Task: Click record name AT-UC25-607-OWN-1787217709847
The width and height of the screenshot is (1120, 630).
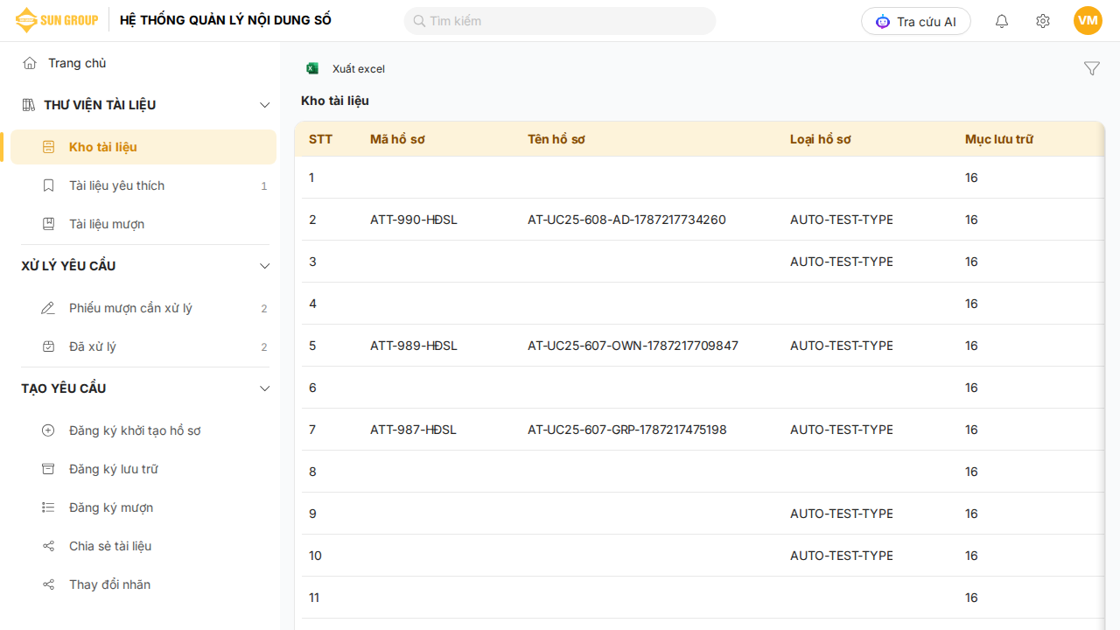Action: 633,346
